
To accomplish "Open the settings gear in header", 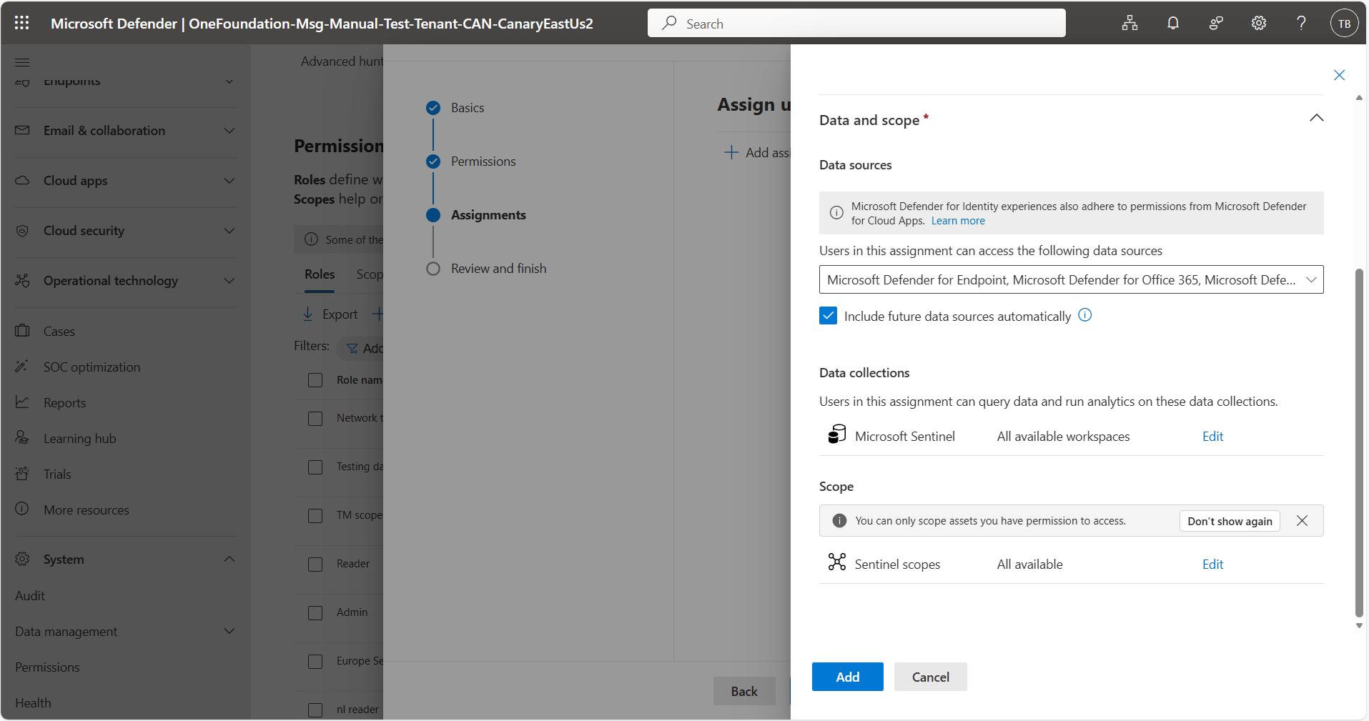I will (1259, 23).
